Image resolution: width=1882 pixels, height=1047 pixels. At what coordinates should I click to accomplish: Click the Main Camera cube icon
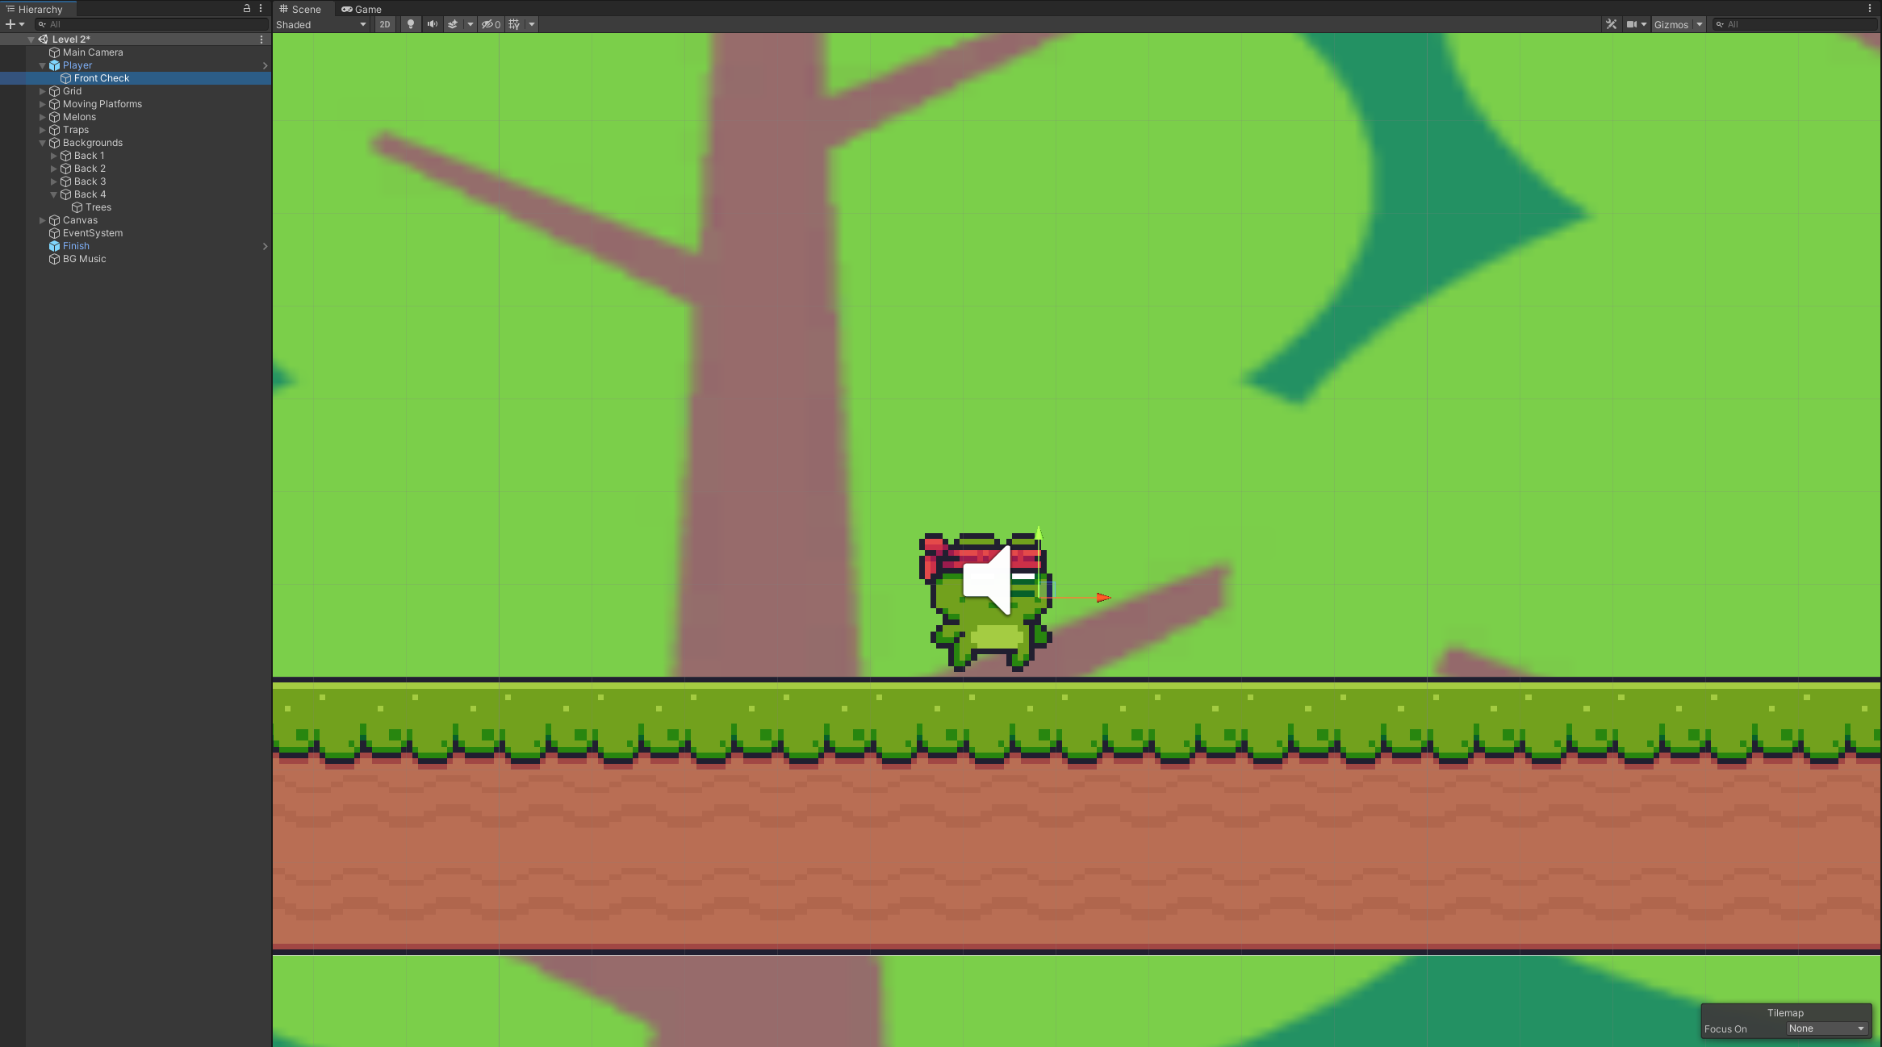55,52
